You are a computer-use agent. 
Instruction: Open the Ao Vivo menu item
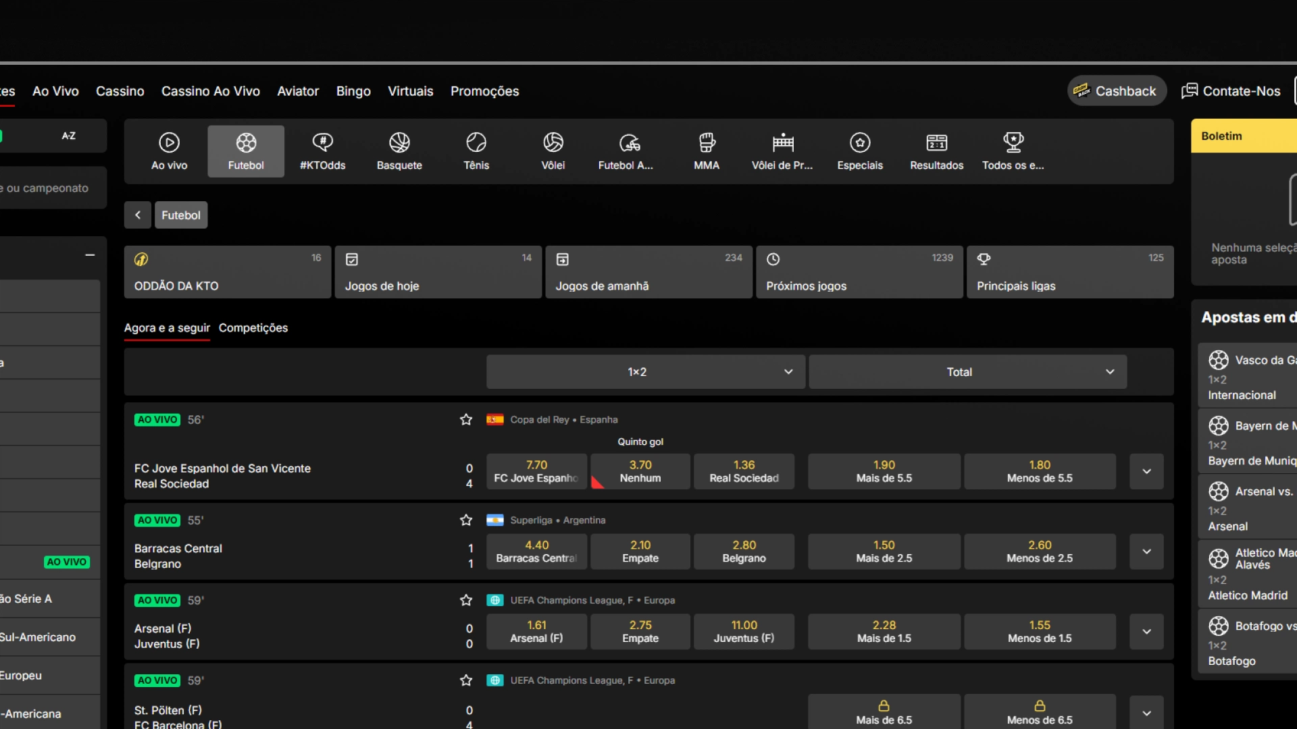(x=55, y=91)
